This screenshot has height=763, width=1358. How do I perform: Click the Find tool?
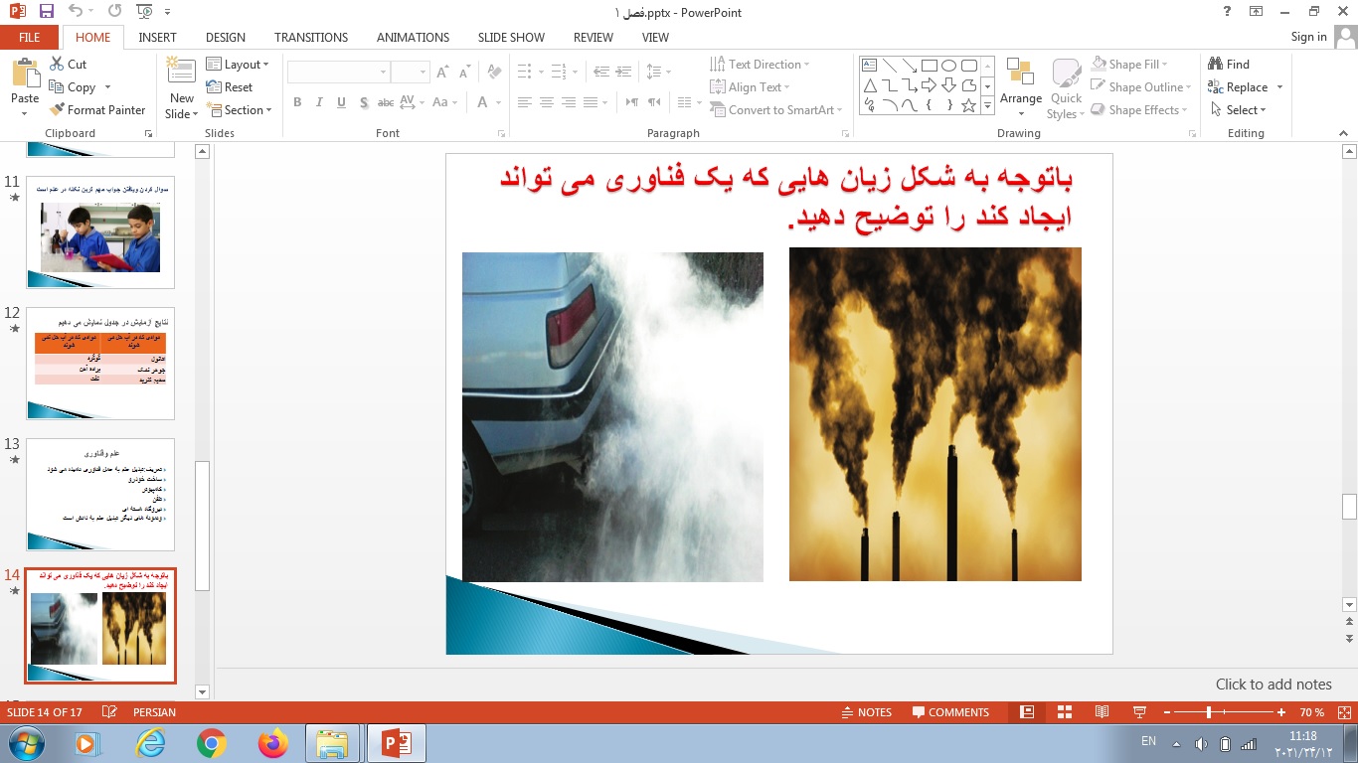click(1229, 65)
